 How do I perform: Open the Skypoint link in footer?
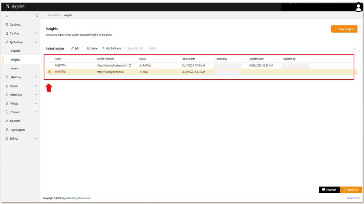pos(66,198)
